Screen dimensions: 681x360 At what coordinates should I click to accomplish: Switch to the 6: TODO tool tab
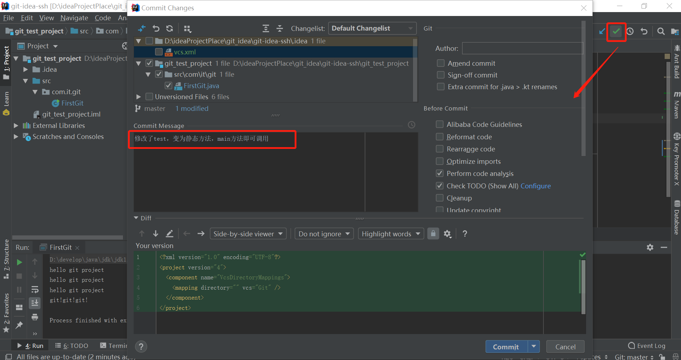pos(72,345)
